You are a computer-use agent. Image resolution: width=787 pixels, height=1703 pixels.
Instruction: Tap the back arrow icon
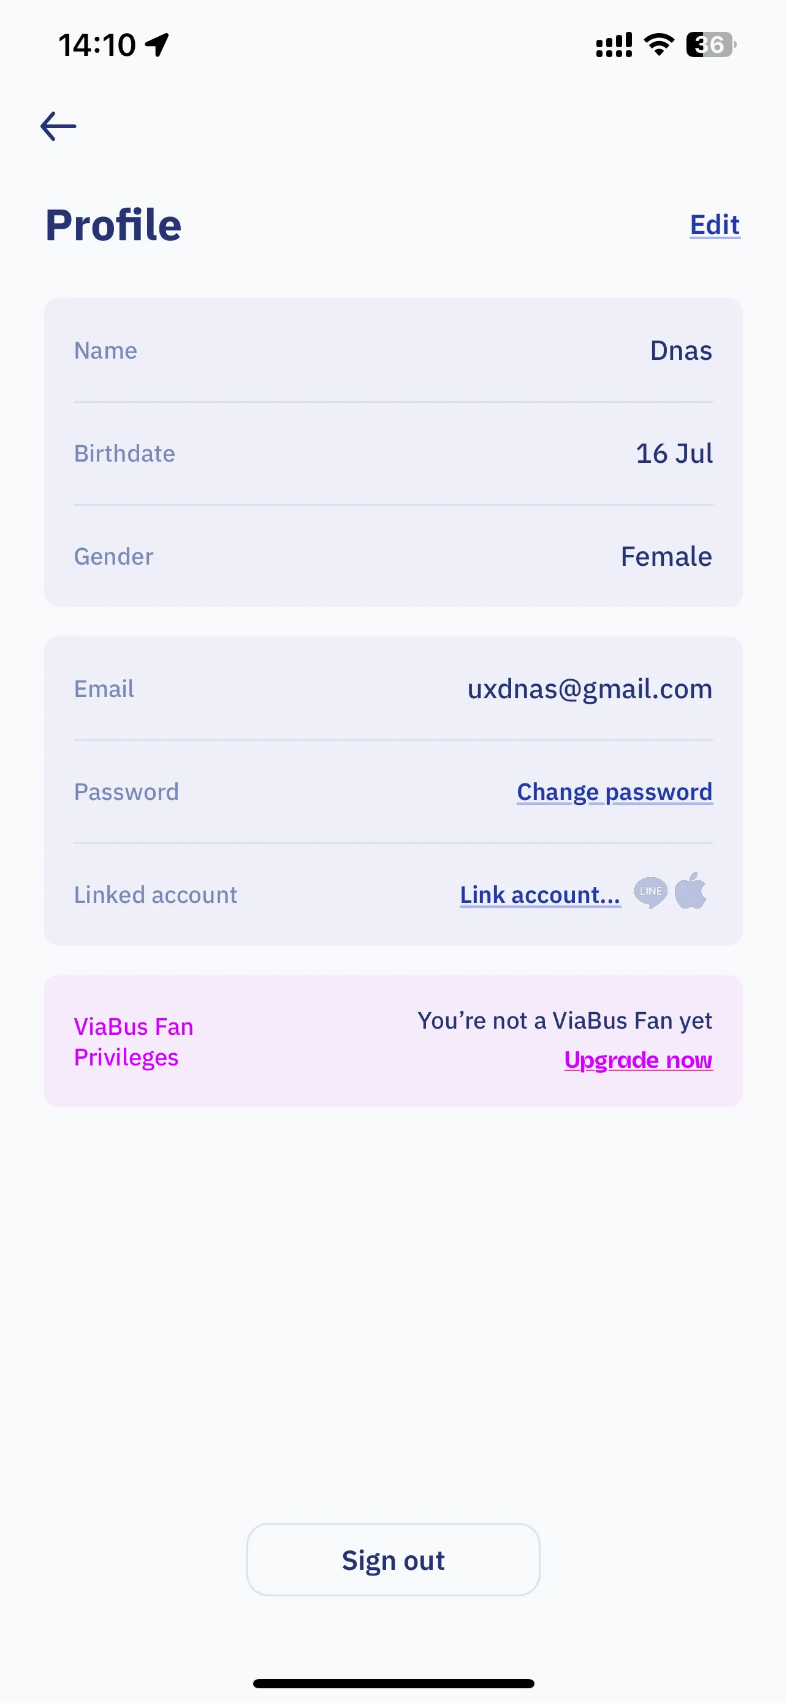58,126
